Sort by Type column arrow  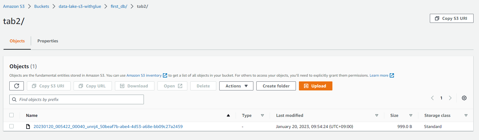click(262, 115)
